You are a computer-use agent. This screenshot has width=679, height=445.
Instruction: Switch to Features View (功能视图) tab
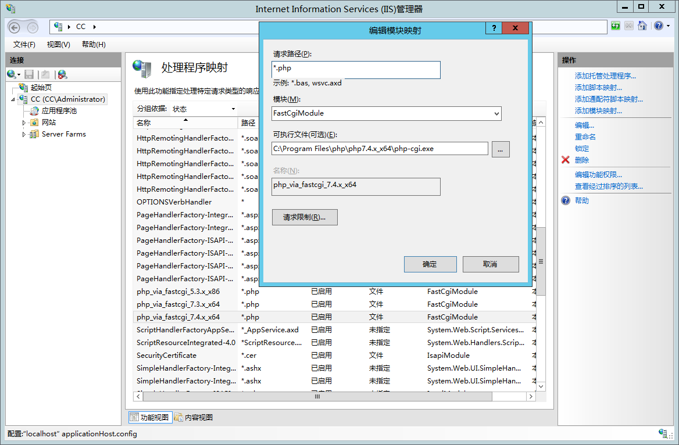(x=150, y=417)
